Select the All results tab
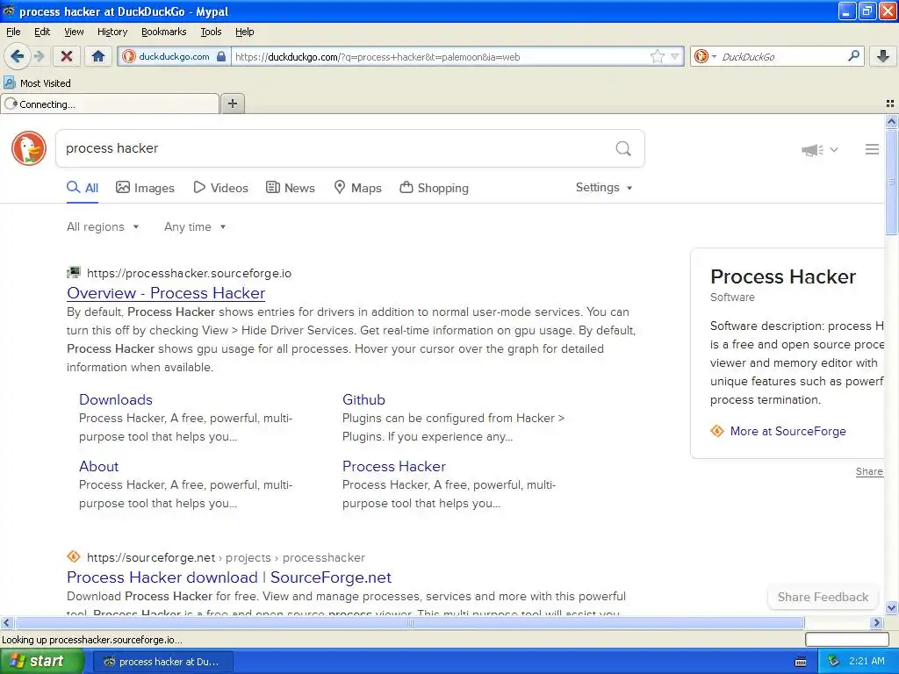 pos(83,188)
